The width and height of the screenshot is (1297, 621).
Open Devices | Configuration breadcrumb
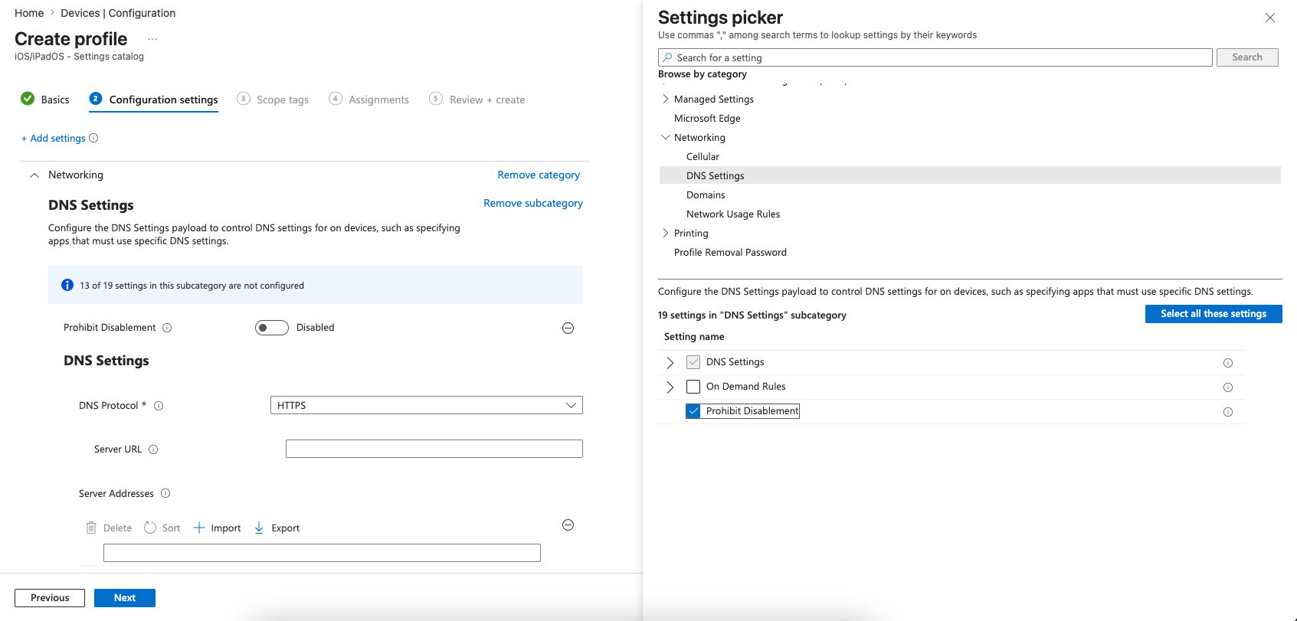click(x=118, y=13)
